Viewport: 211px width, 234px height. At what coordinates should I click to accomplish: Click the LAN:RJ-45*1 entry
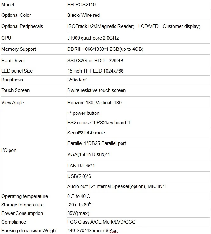(x=81, y=166)
